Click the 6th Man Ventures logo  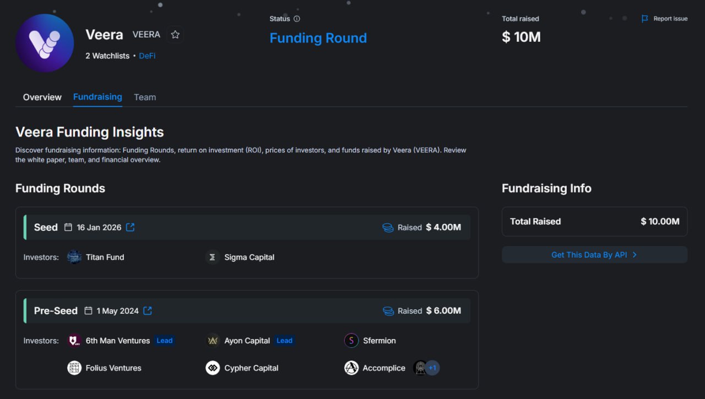[74, 341]
